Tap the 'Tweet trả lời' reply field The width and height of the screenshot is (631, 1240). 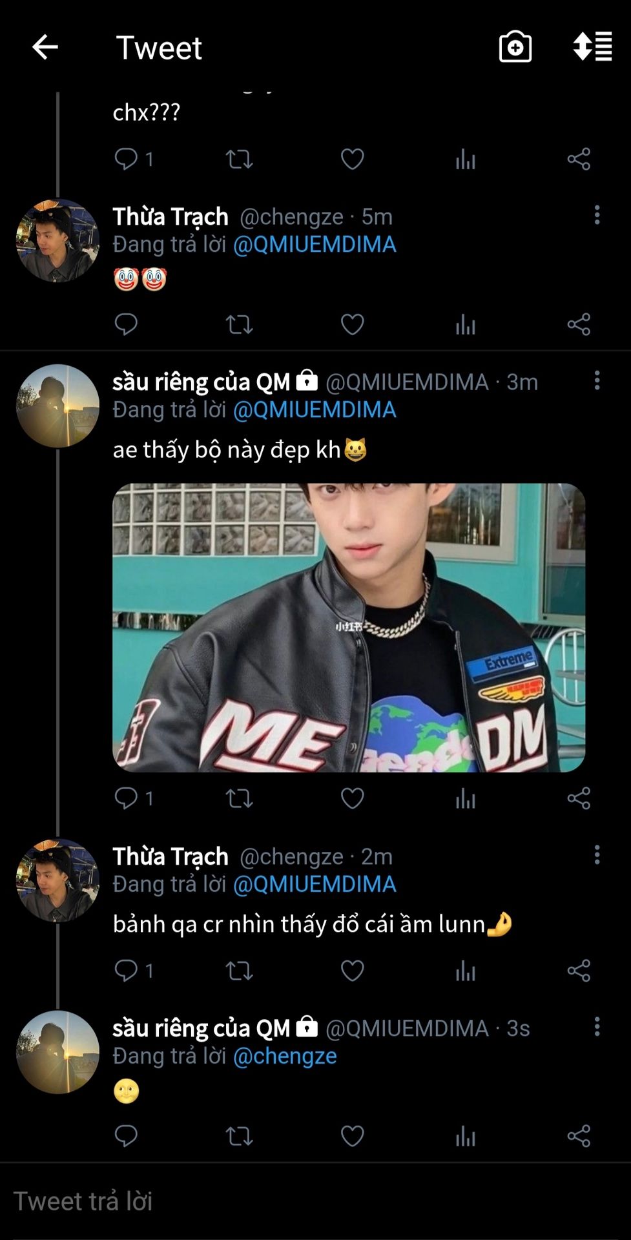(258, 1201)
